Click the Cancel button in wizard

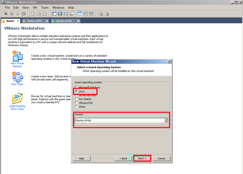coord(161,158)
